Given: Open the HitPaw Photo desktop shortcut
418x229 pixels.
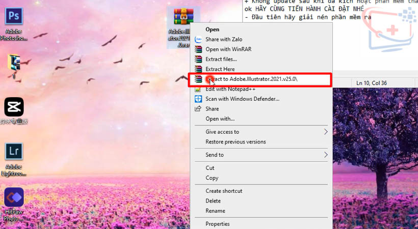Looking at the screenshot, I should (x=14, y=205).
